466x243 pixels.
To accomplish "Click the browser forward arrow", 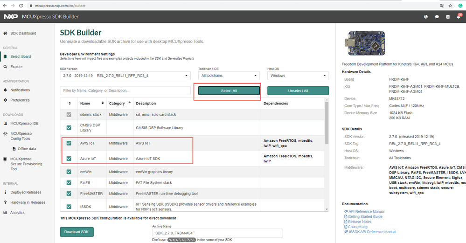I will pos(13,6).
